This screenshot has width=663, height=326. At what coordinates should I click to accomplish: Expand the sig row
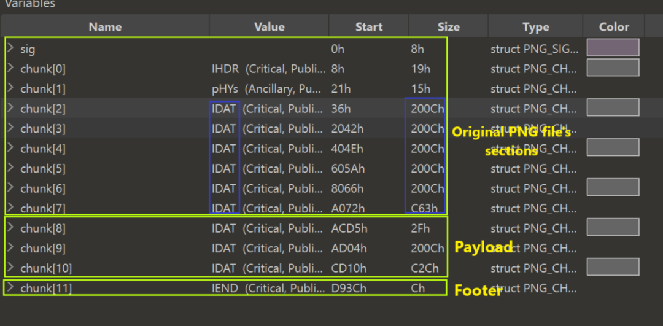(x=11, y=49)
